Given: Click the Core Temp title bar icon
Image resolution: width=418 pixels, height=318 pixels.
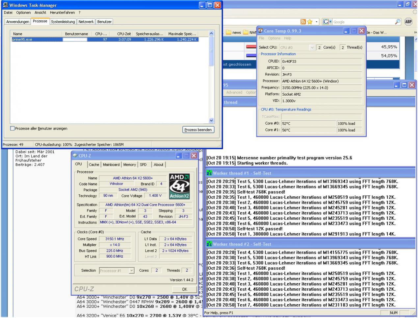Looking at the screenshot, I should (x=260, y=31).
